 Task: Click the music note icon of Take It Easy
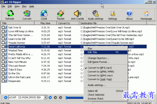6,70
